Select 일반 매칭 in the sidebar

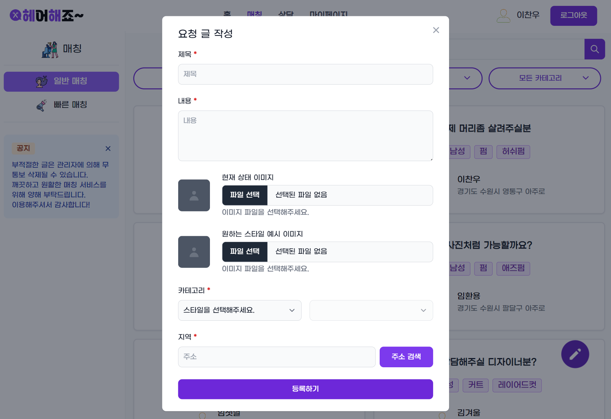(61, 82)
